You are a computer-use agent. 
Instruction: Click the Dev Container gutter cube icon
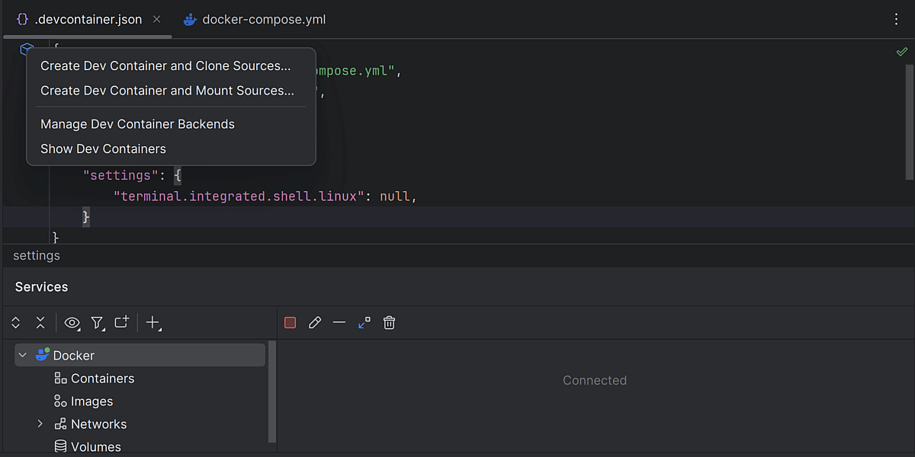[27, 50]
